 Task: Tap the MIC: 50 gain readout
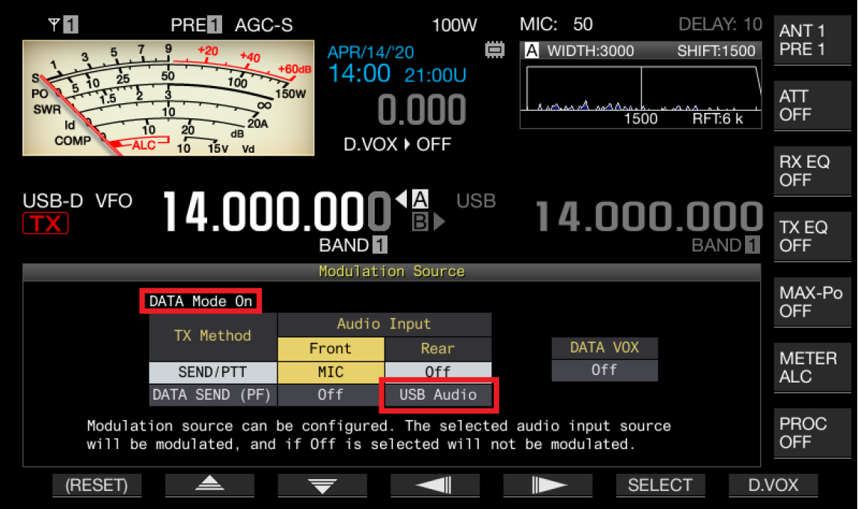pos(556,24)
